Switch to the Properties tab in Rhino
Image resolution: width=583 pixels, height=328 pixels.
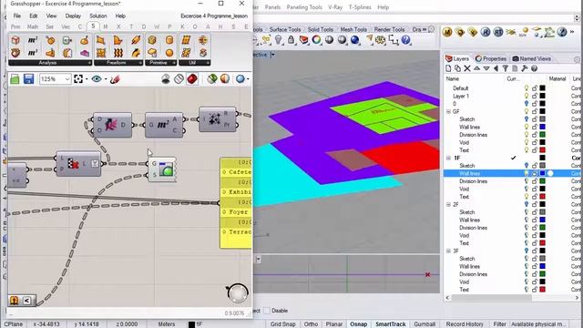coord(491,58)
